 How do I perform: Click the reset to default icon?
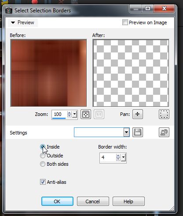coord(164,132)
